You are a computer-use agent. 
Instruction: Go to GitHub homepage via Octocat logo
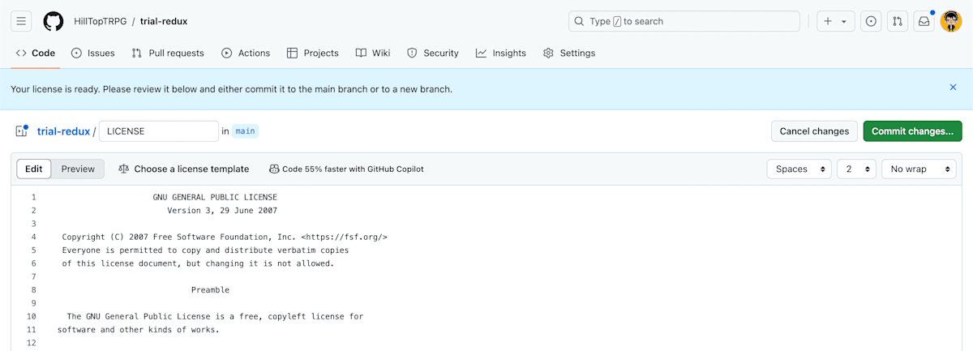click(54, 21)
